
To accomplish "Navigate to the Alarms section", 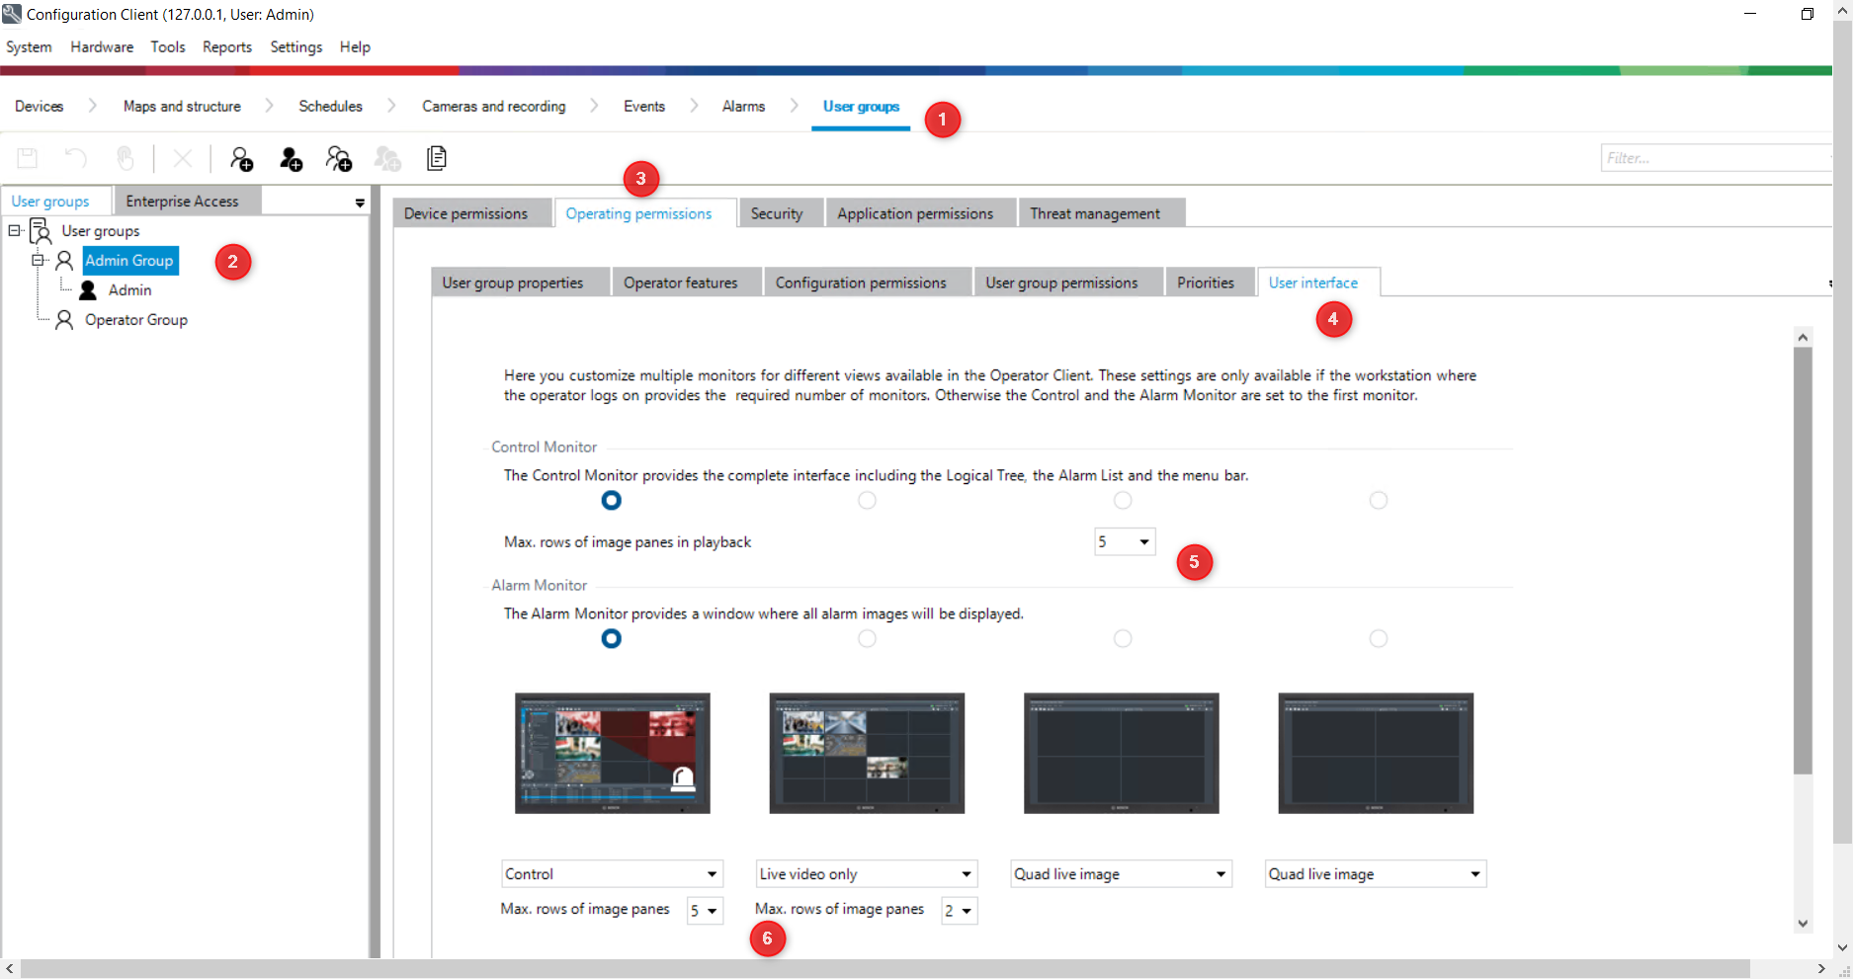I will coord(743,107).
